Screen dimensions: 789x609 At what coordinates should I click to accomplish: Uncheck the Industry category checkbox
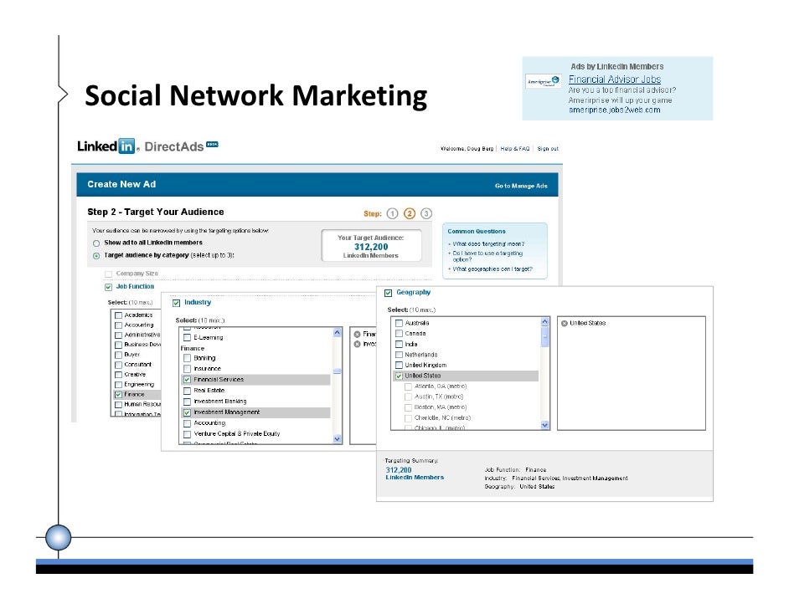pos(176,303)
